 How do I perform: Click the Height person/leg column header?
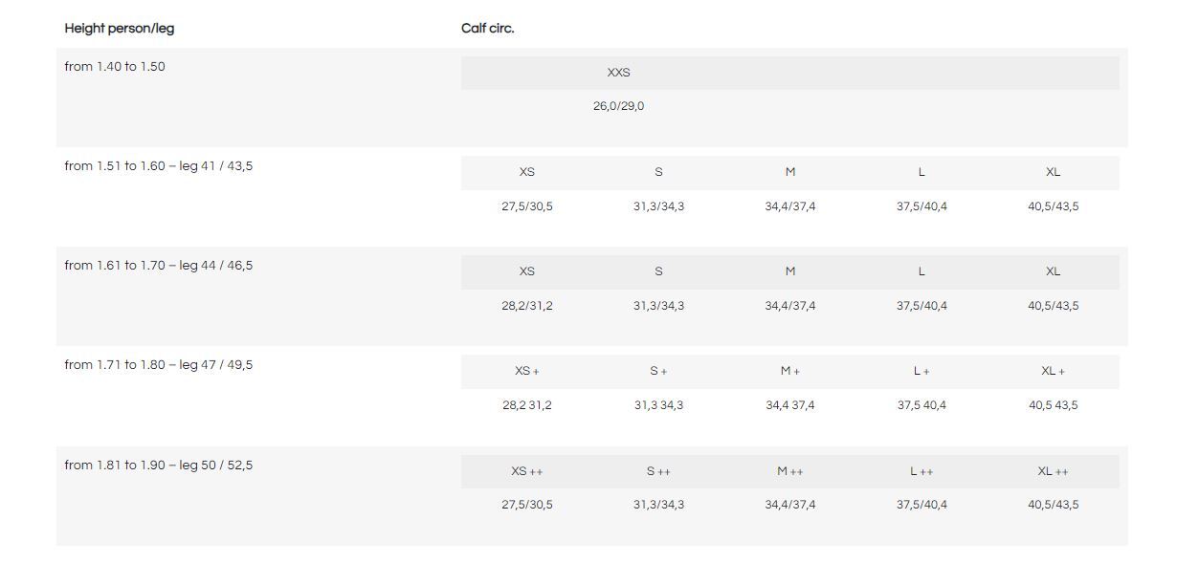(x=120, y=29)
